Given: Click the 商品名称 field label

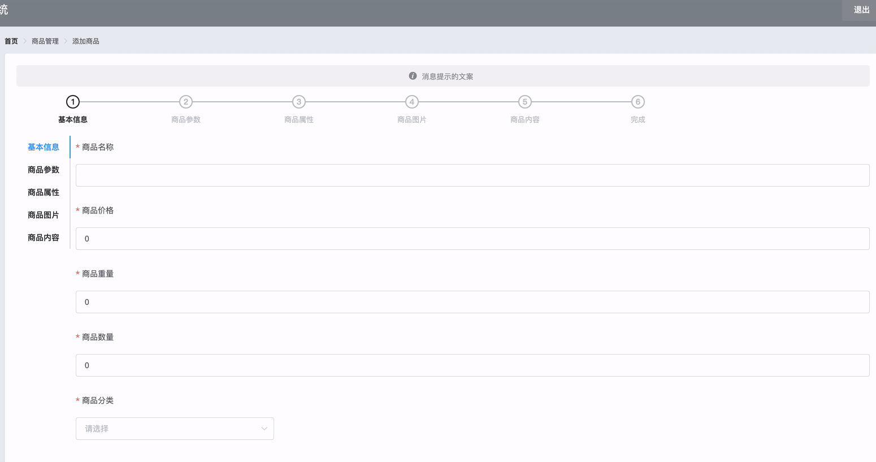Looking at the screenshot, I should coord(98,147).
